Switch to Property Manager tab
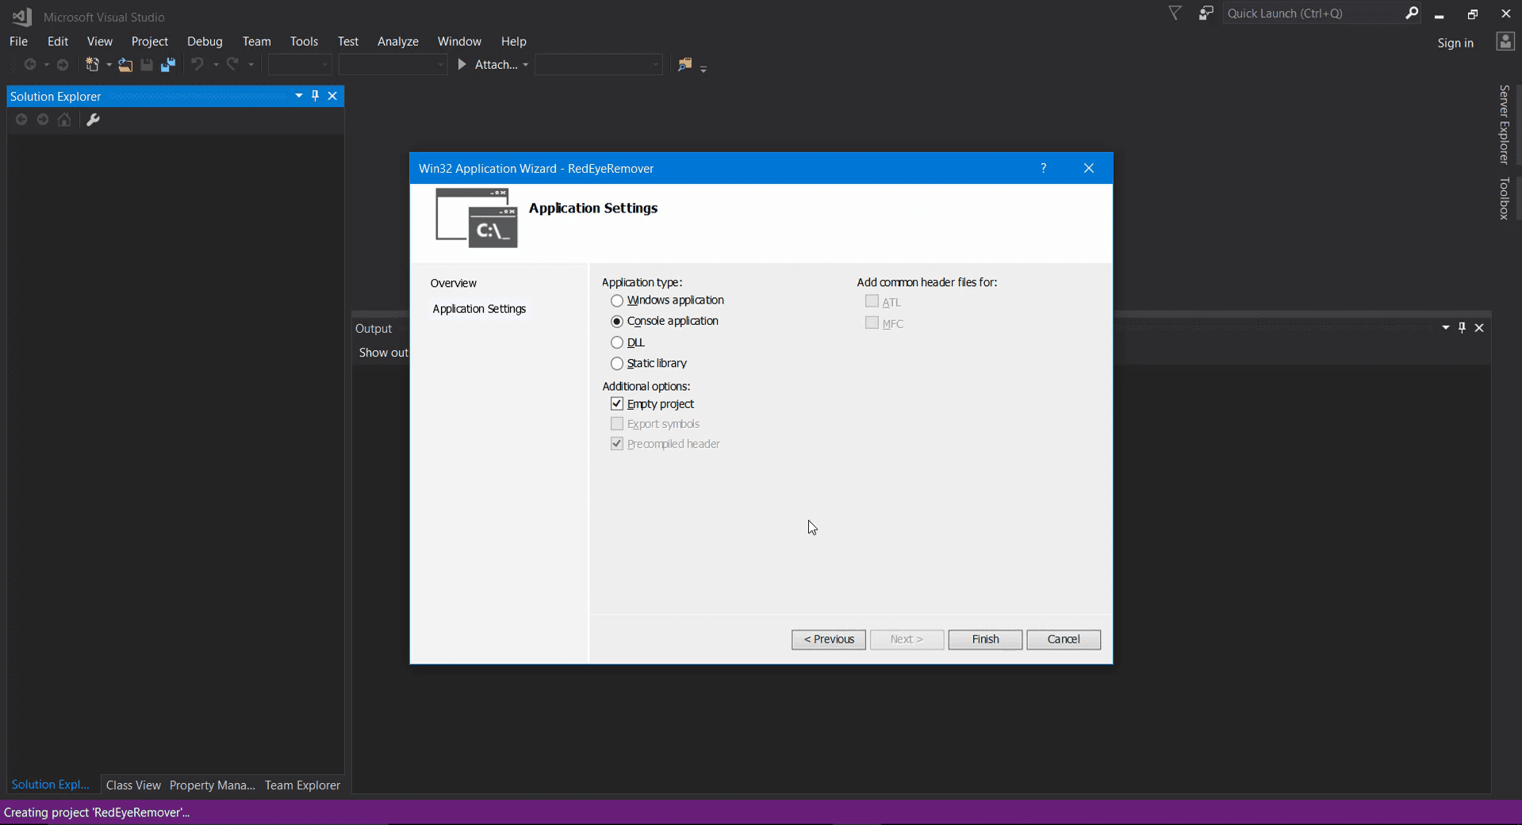 pyautogui.click(x=213, y=785)
